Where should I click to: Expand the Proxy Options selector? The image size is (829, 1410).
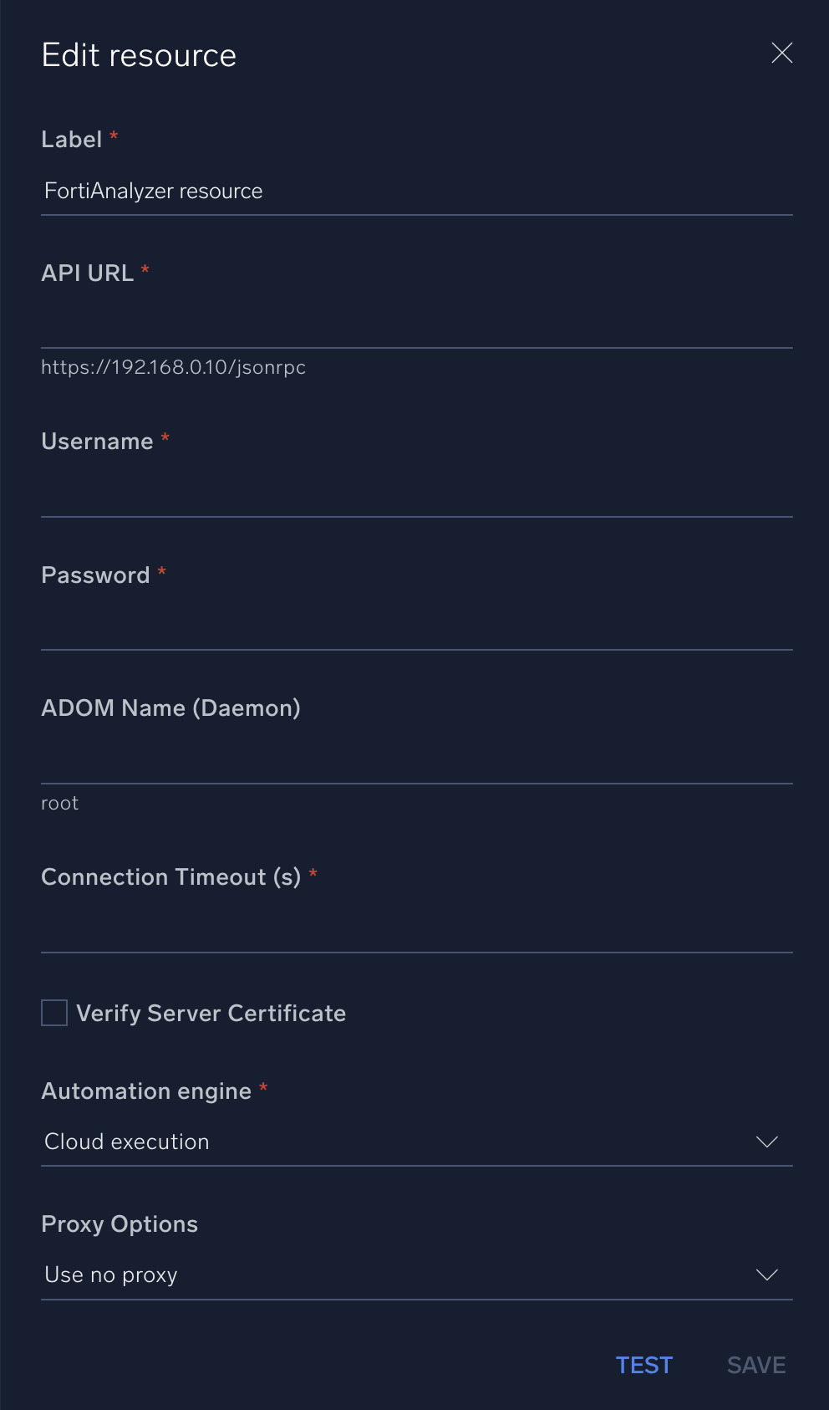[418, 1275]
